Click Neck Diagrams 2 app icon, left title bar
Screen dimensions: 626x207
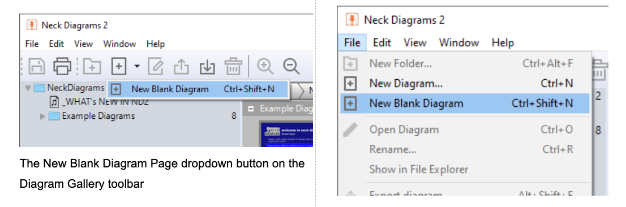coord(32,25)
